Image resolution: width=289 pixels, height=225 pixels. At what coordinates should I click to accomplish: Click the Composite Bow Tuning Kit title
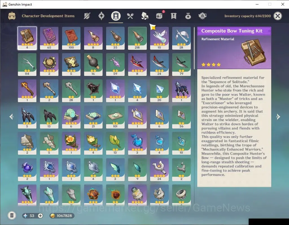coord(232,31)
